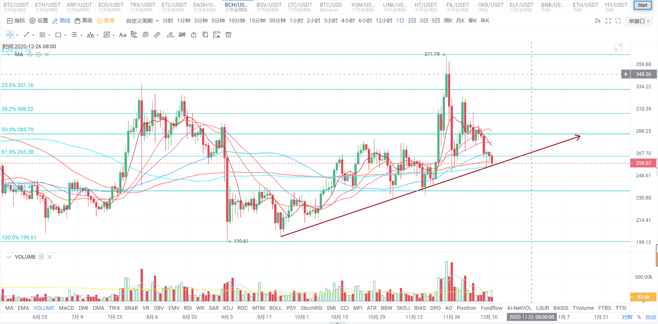The width and height of the screenshot is (658, 324).
Task: Switch to the ETH/USDT 火币 symbol tab
Action: (x=48, y=7)
